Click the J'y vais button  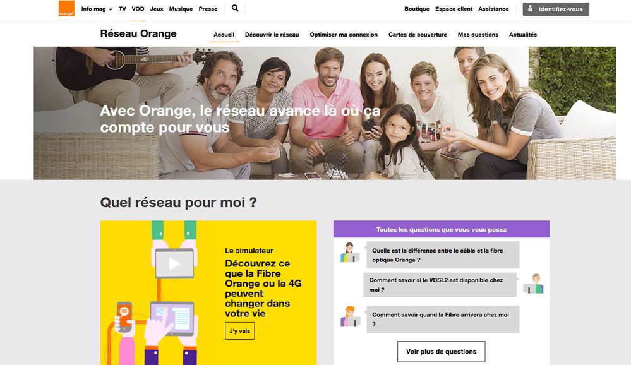240,331
